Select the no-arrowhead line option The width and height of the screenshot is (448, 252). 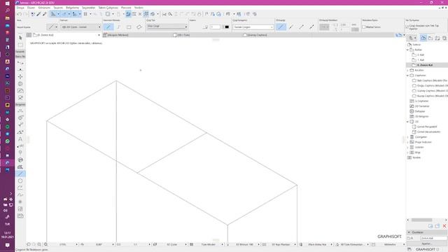click(x=281, y=27)
